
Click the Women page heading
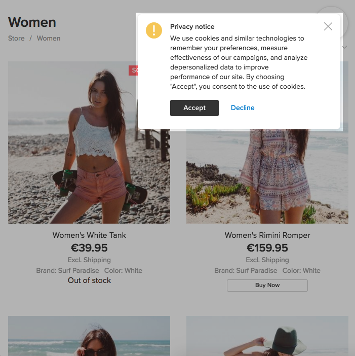pyautogui.click(x=32, y=22)
